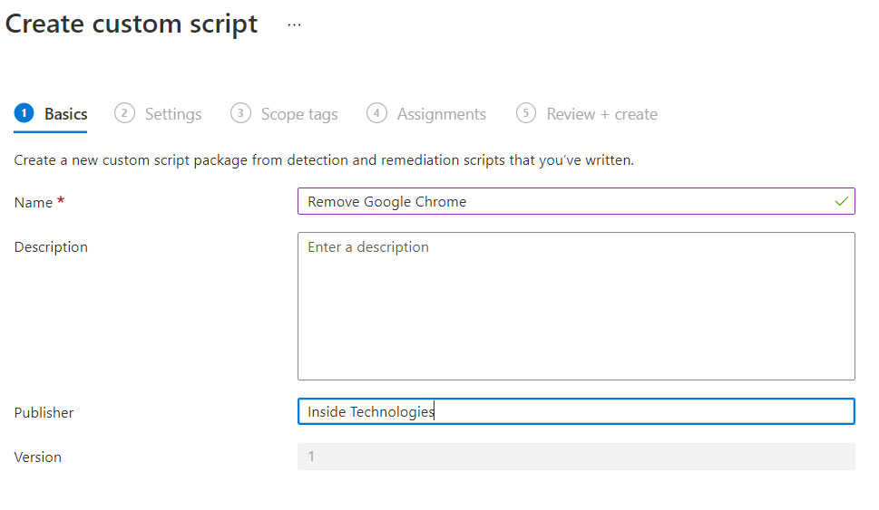The width and height of the screenshot is (879, 510).
Task: Open the ellipsis menu beside Create custom script
Action: pyautogui.click(x=294, y=24)
